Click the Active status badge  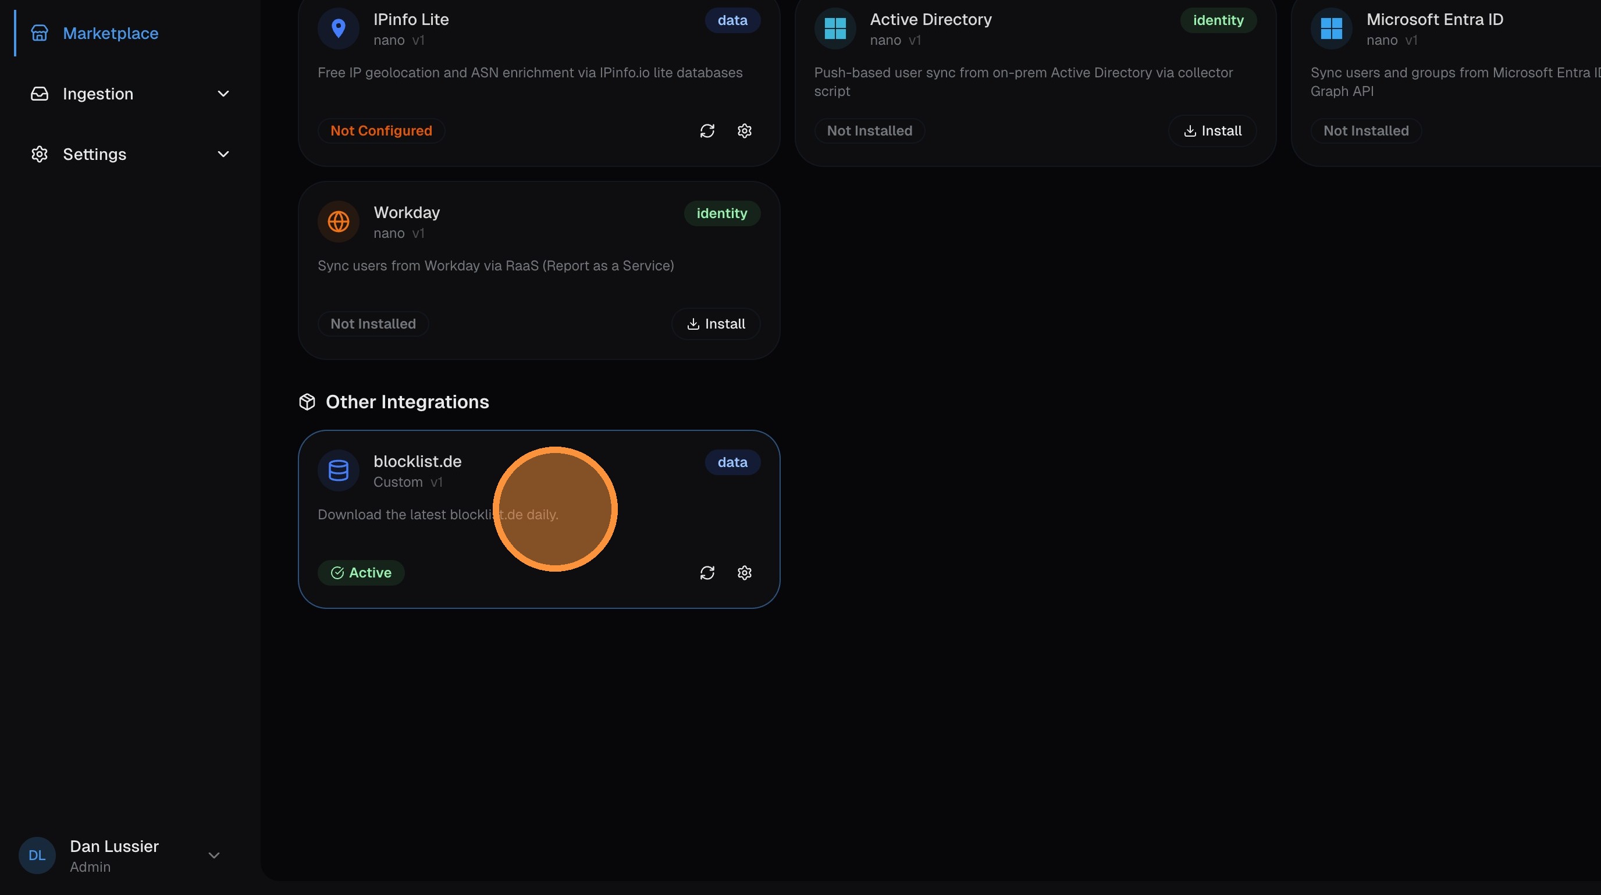coord(361,572)
